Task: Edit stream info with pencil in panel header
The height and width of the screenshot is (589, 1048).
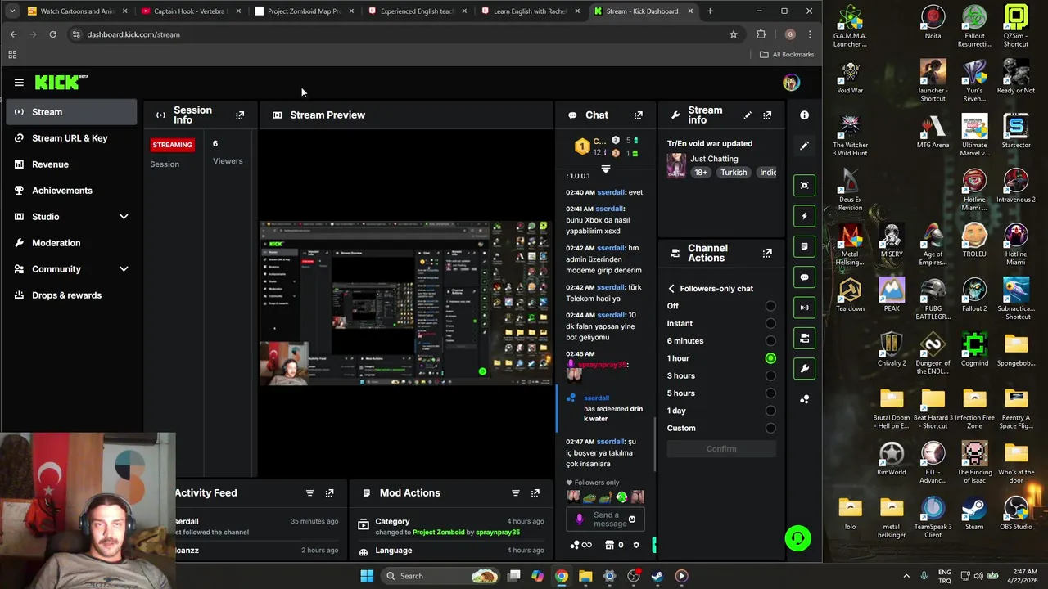Action: click(x=748, y=115)
